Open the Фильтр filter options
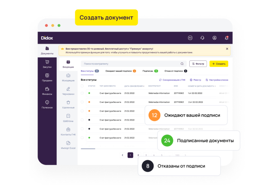The image size is (278, 185). 198,64
